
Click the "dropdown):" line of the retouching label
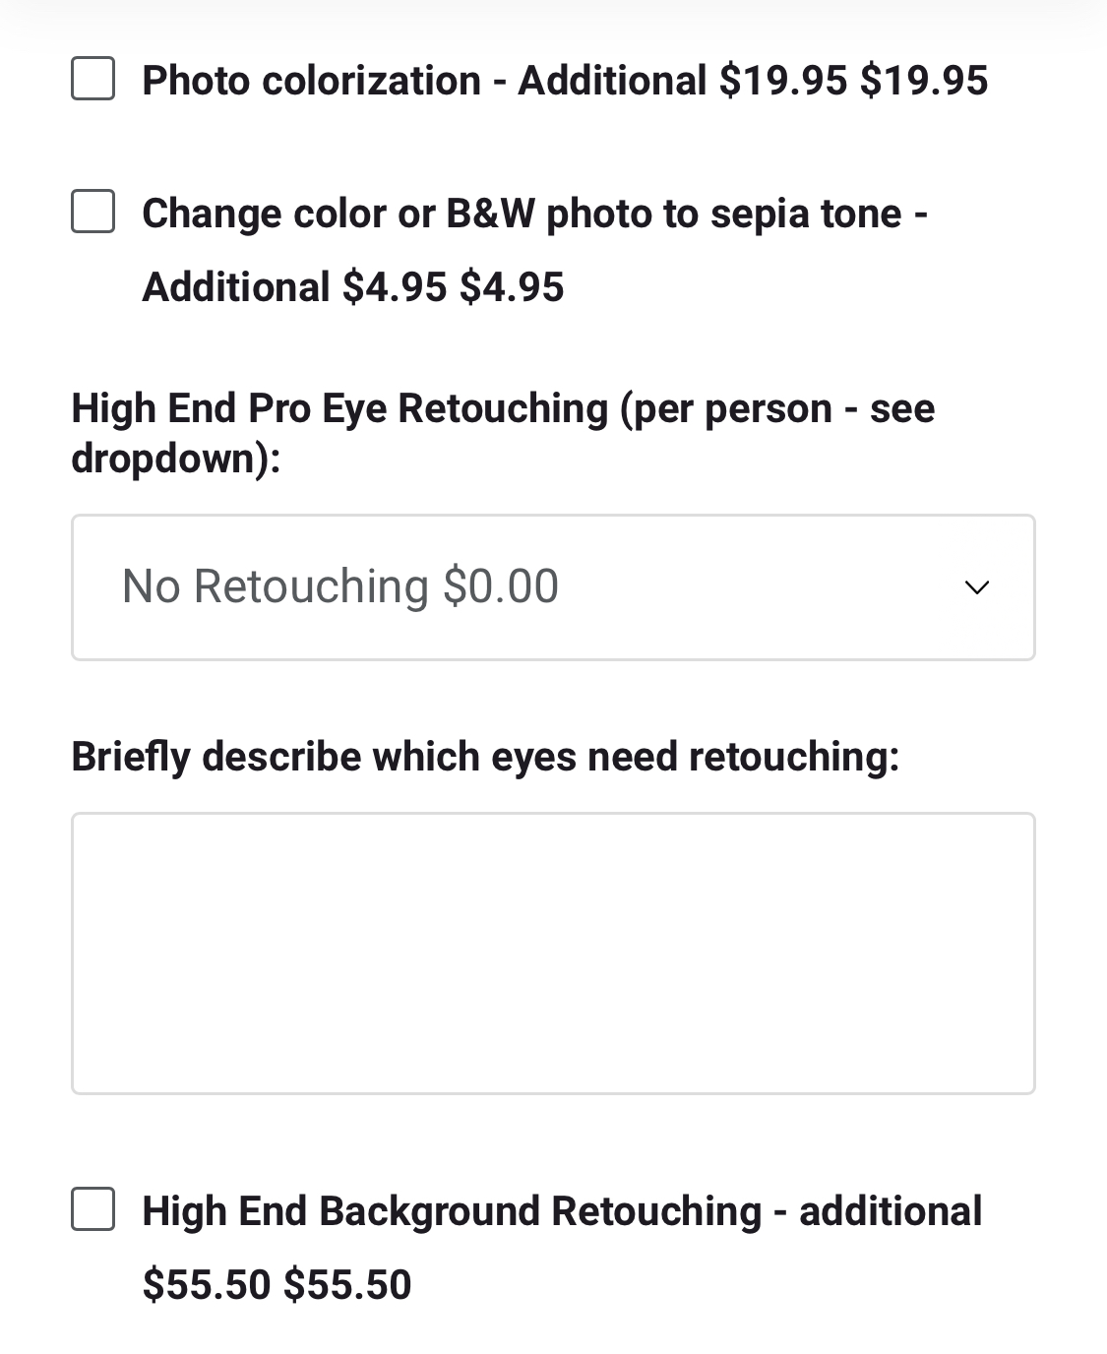pyautogui.click(x=176, y=458)
